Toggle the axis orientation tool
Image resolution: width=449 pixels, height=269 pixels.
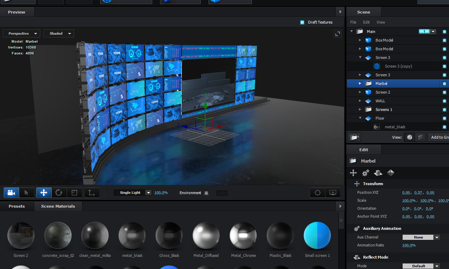point(91,193)
